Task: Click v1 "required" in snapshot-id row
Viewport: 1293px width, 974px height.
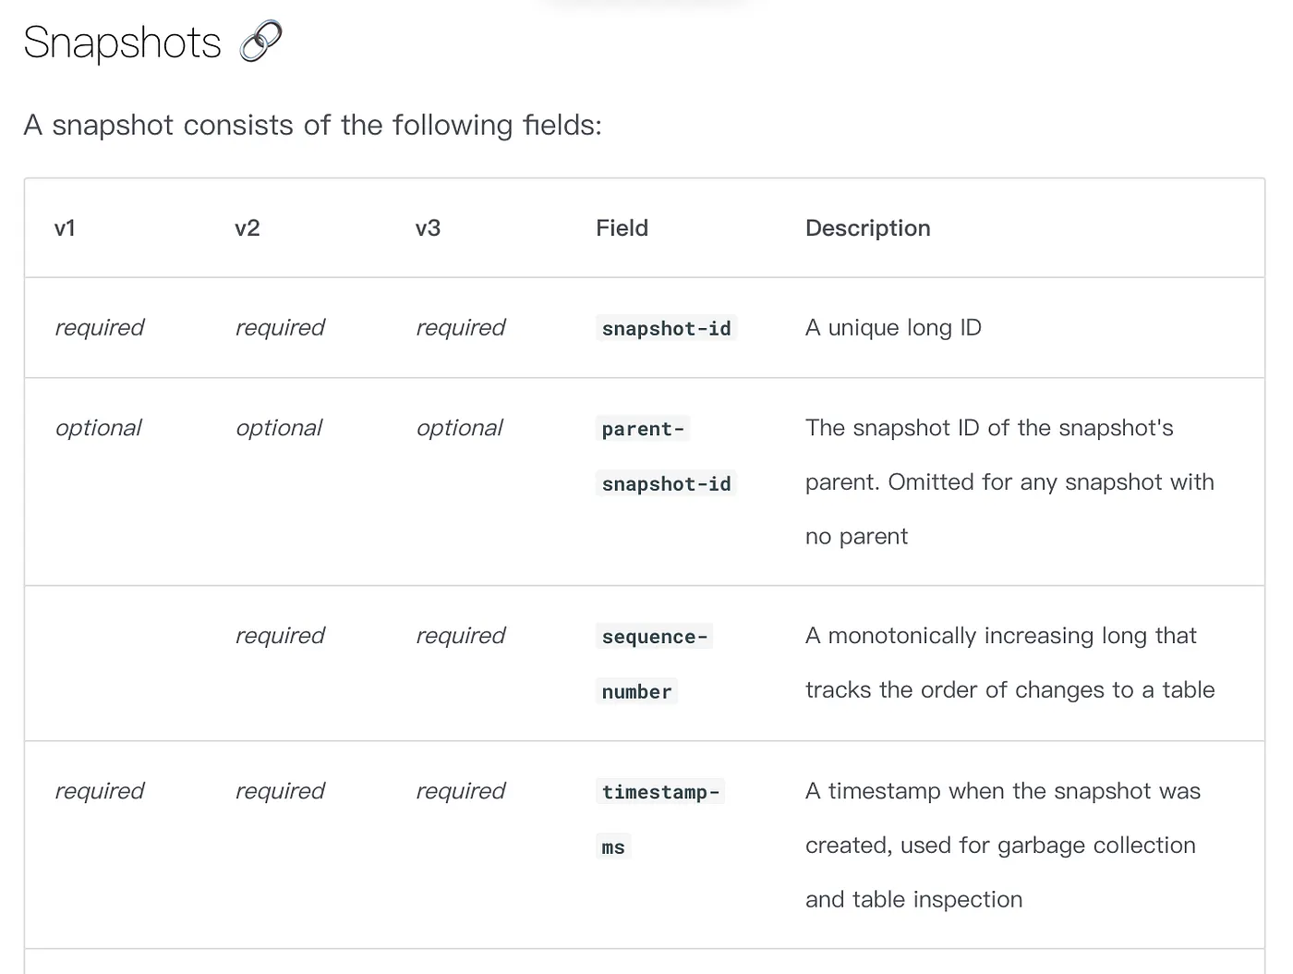Action: (x=99, y=328)
